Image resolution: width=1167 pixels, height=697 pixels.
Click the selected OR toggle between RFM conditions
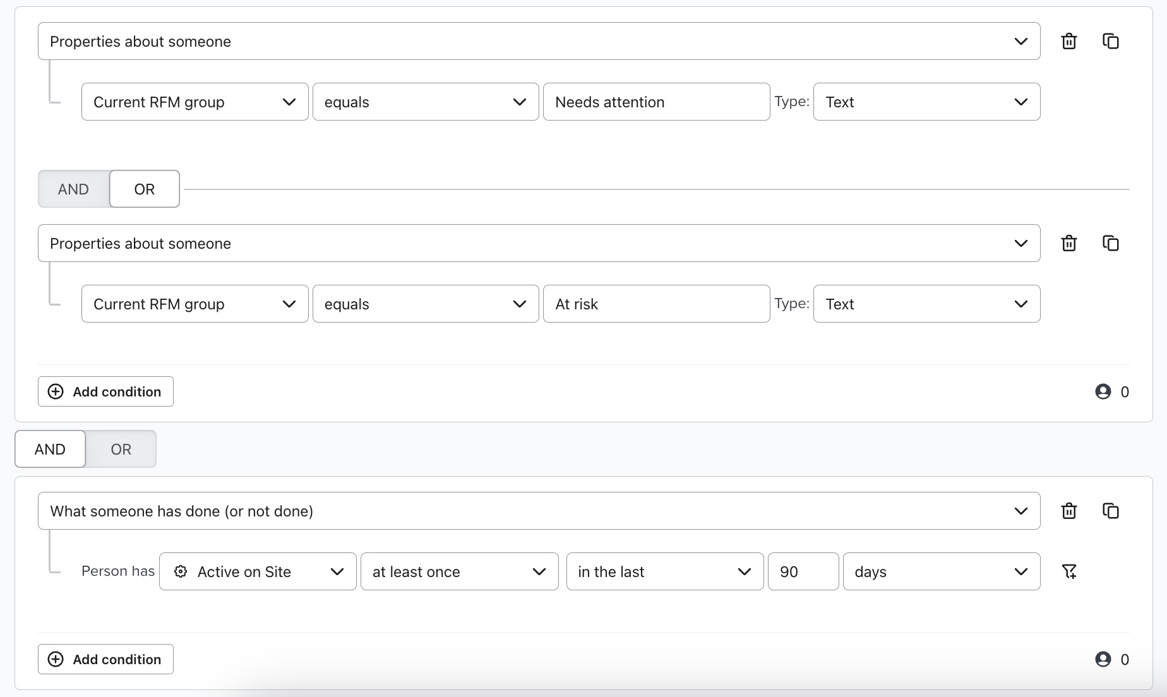tap(144, 189)
